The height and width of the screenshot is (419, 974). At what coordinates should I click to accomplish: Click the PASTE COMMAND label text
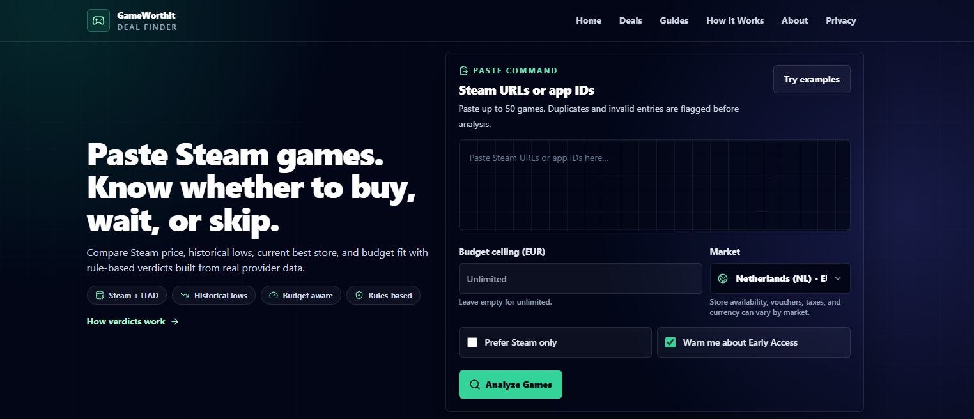click(515, 71)
